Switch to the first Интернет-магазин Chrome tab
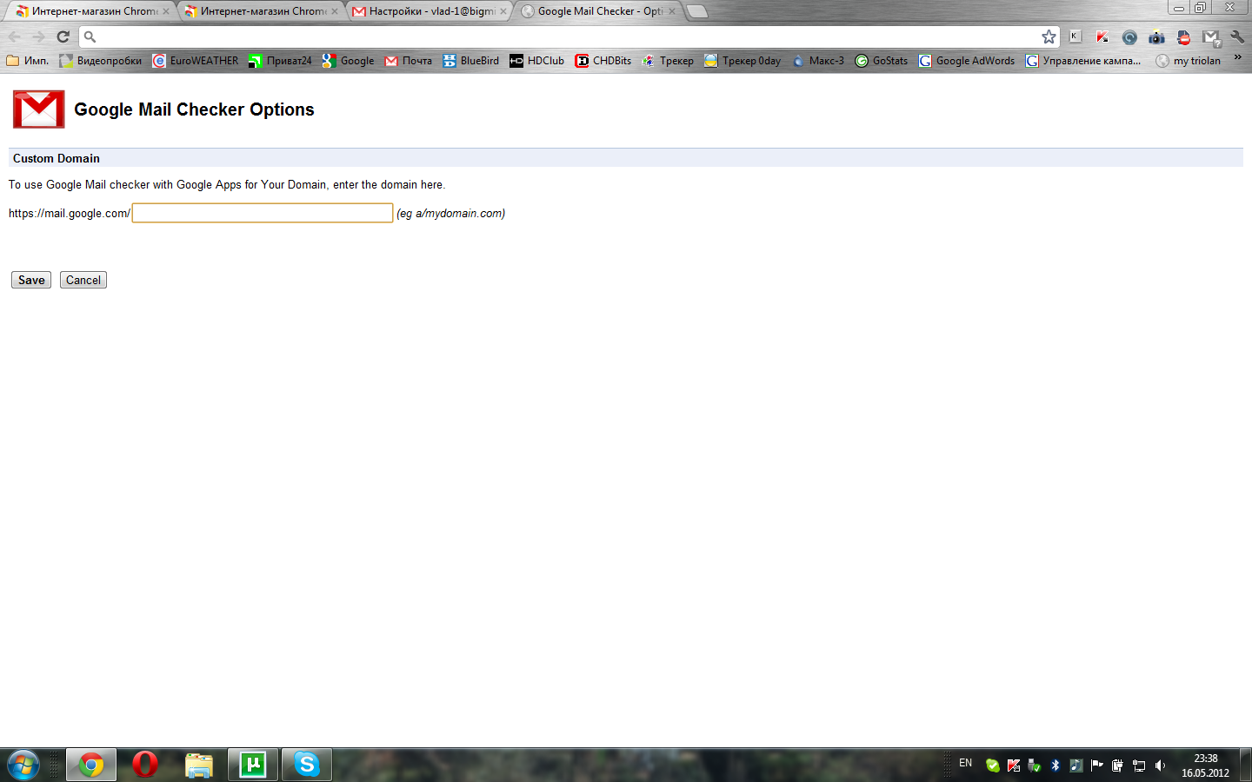Screen dimensions: 1252x782 coord(91,11)
